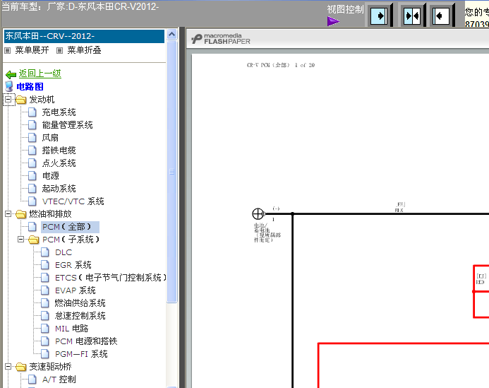Click the page icon beside PCM(全部)

click(x=32, y=227)
